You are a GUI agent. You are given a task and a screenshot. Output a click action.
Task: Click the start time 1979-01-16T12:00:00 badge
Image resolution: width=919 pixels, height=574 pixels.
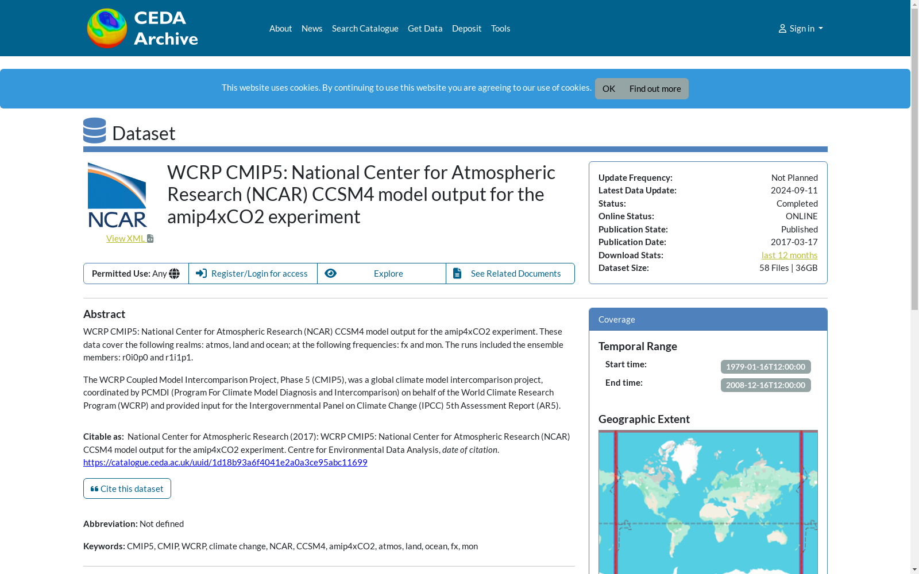[x=766, y=367]
